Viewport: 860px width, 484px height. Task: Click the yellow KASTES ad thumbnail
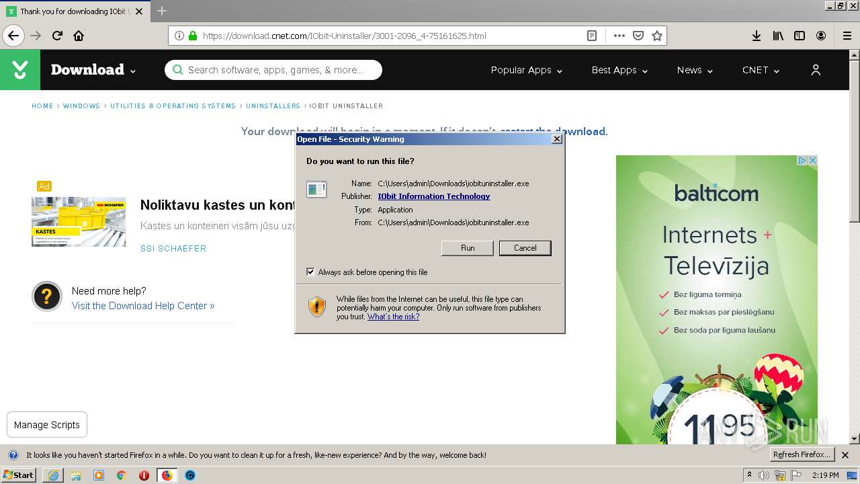[x=79, y=222]
